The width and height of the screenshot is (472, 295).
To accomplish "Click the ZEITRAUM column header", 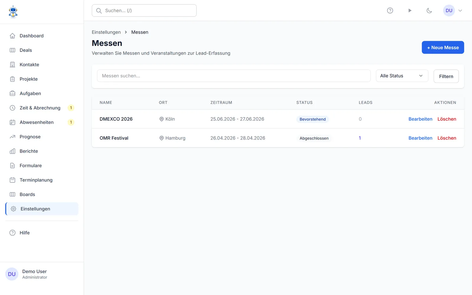I will pos(221,103).
